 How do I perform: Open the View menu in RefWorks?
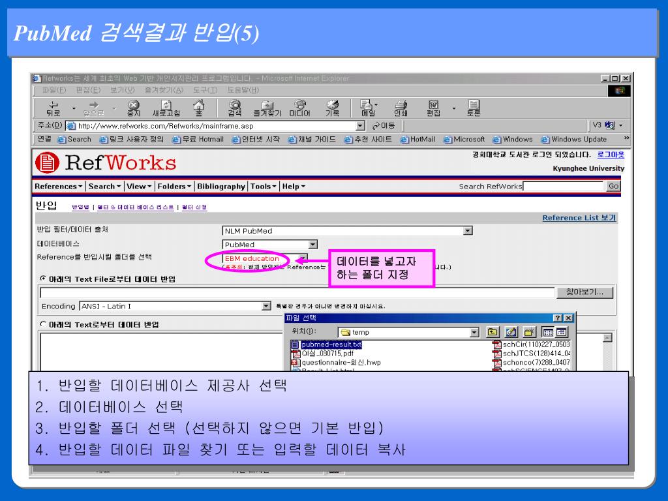tap(139, 186)
